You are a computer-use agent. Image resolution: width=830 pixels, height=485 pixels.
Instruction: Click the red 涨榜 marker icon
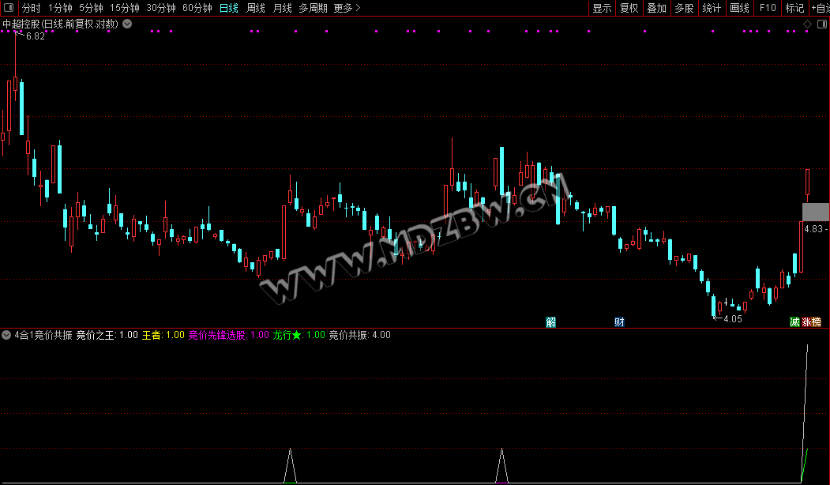pos(812,322)
